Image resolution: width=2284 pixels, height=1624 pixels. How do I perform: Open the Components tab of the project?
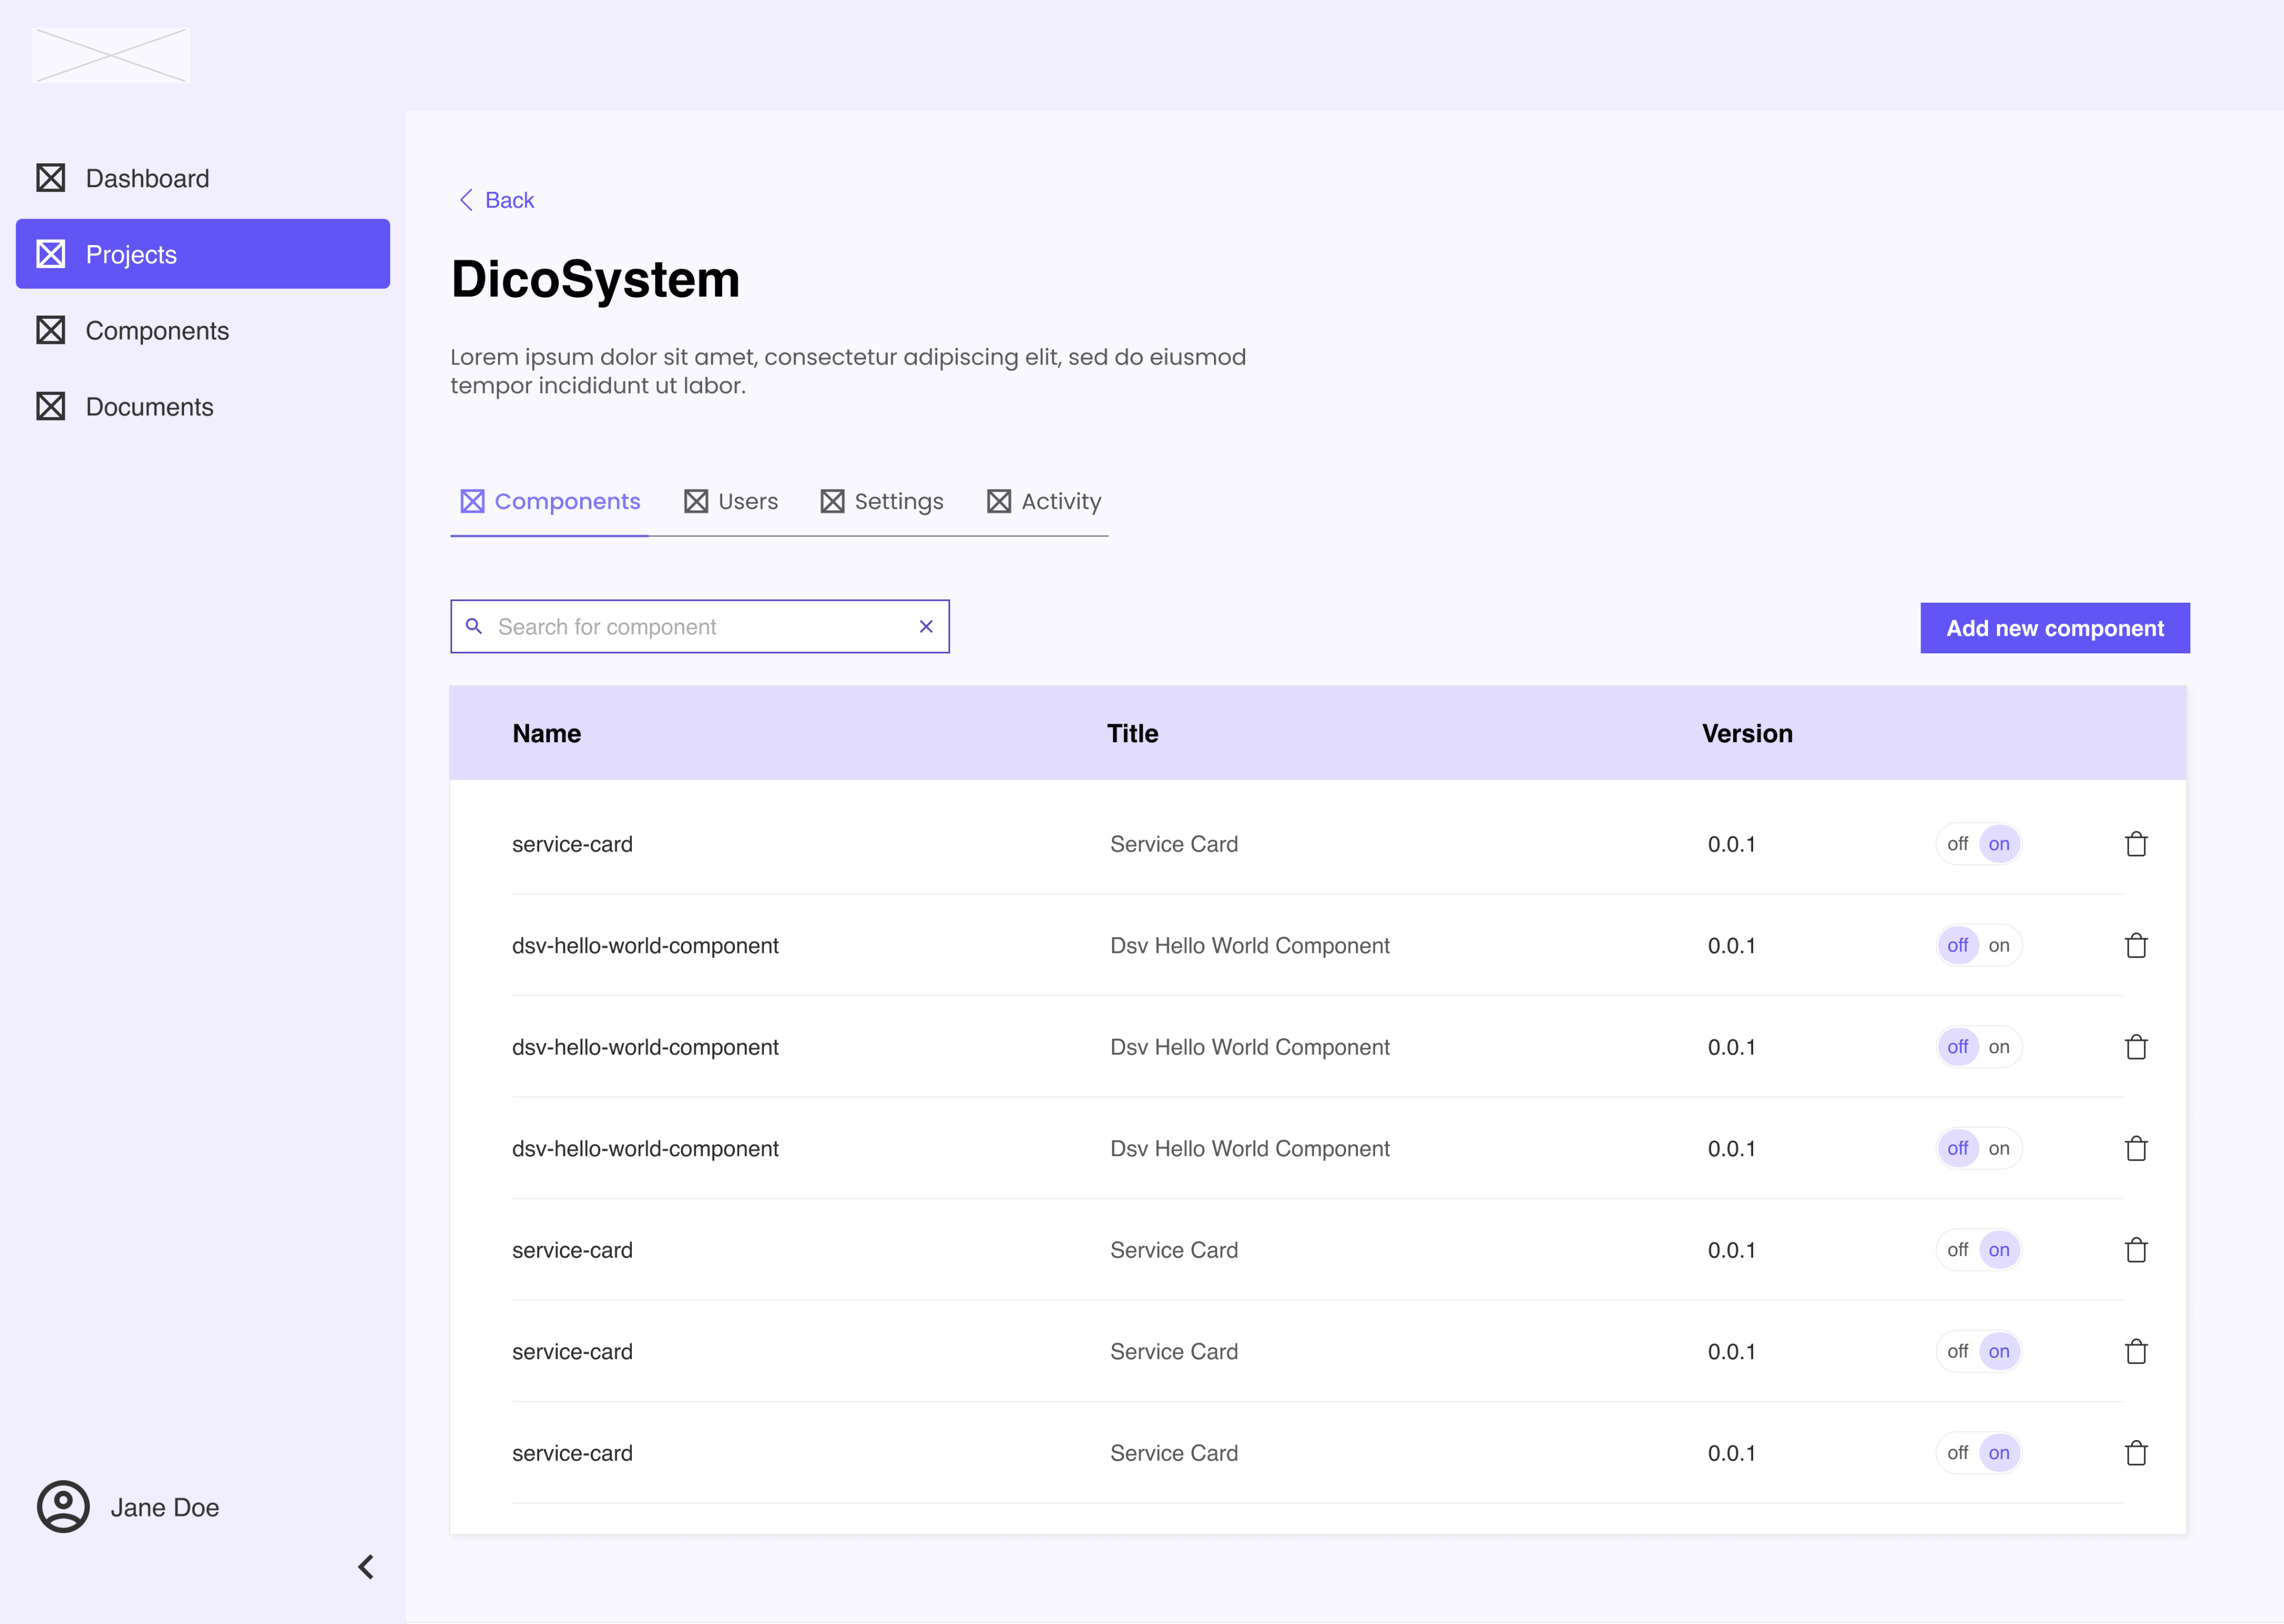[549, 501]
